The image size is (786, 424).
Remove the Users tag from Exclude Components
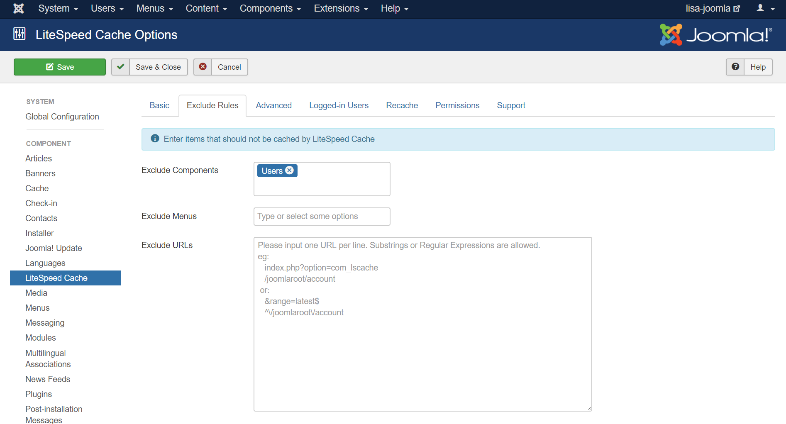pos(290,171)
